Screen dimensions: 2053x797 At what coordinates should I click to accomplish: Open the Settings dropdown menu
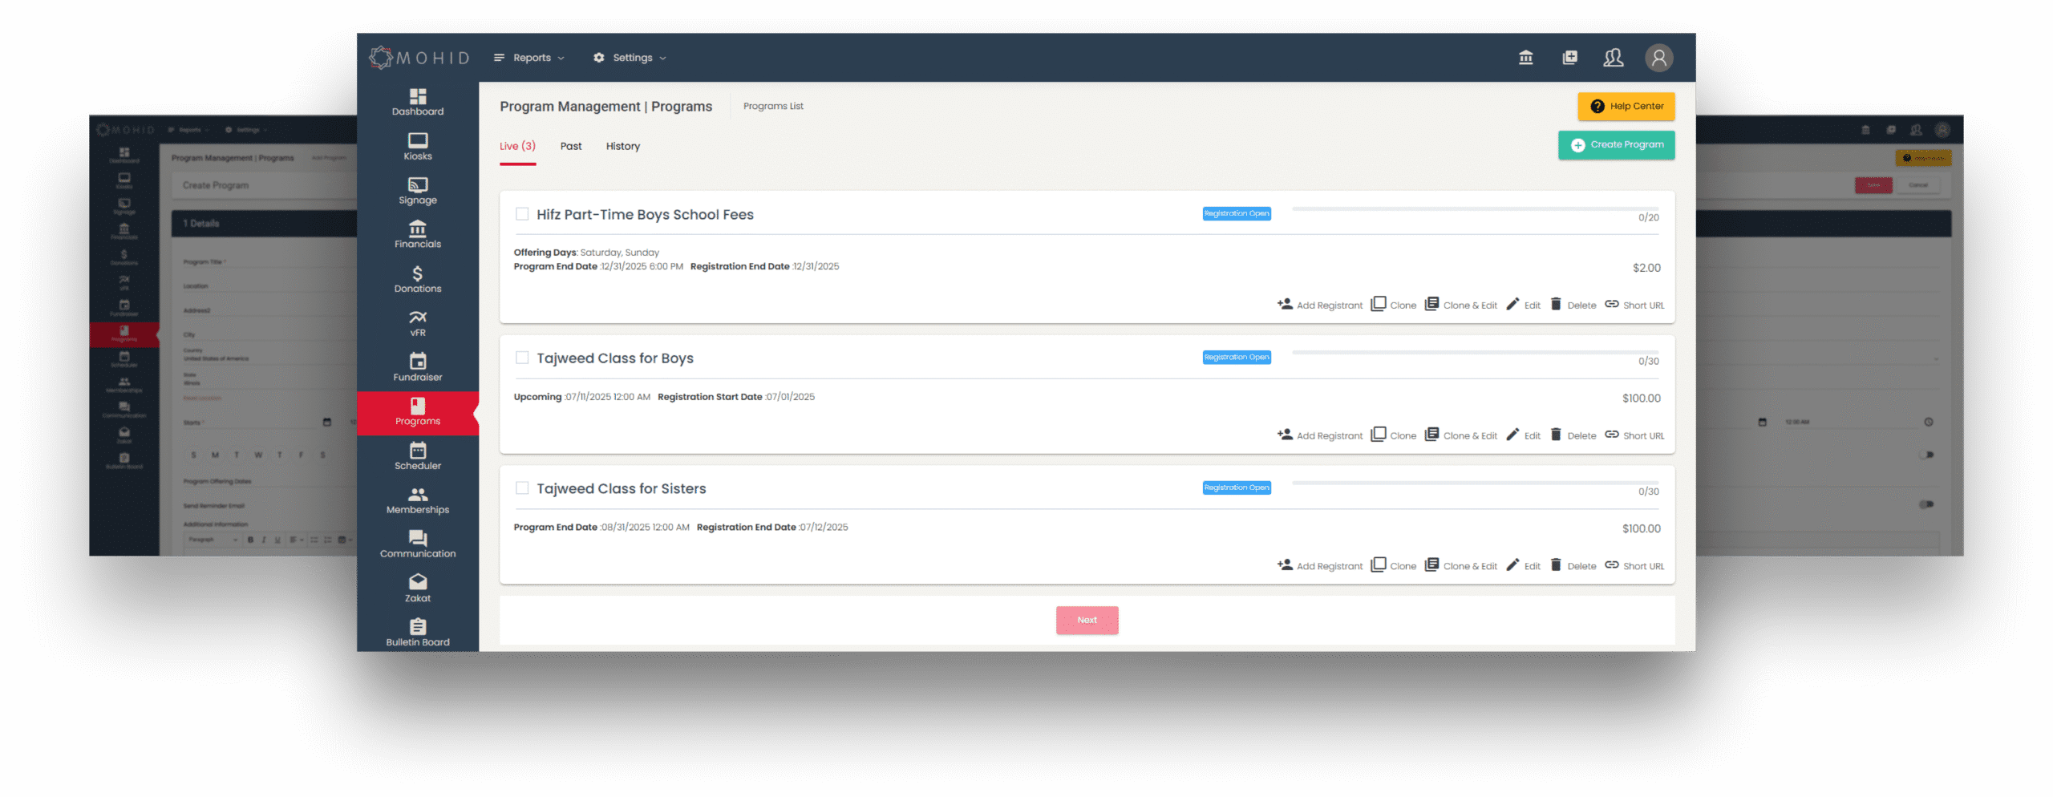(630, 58)
